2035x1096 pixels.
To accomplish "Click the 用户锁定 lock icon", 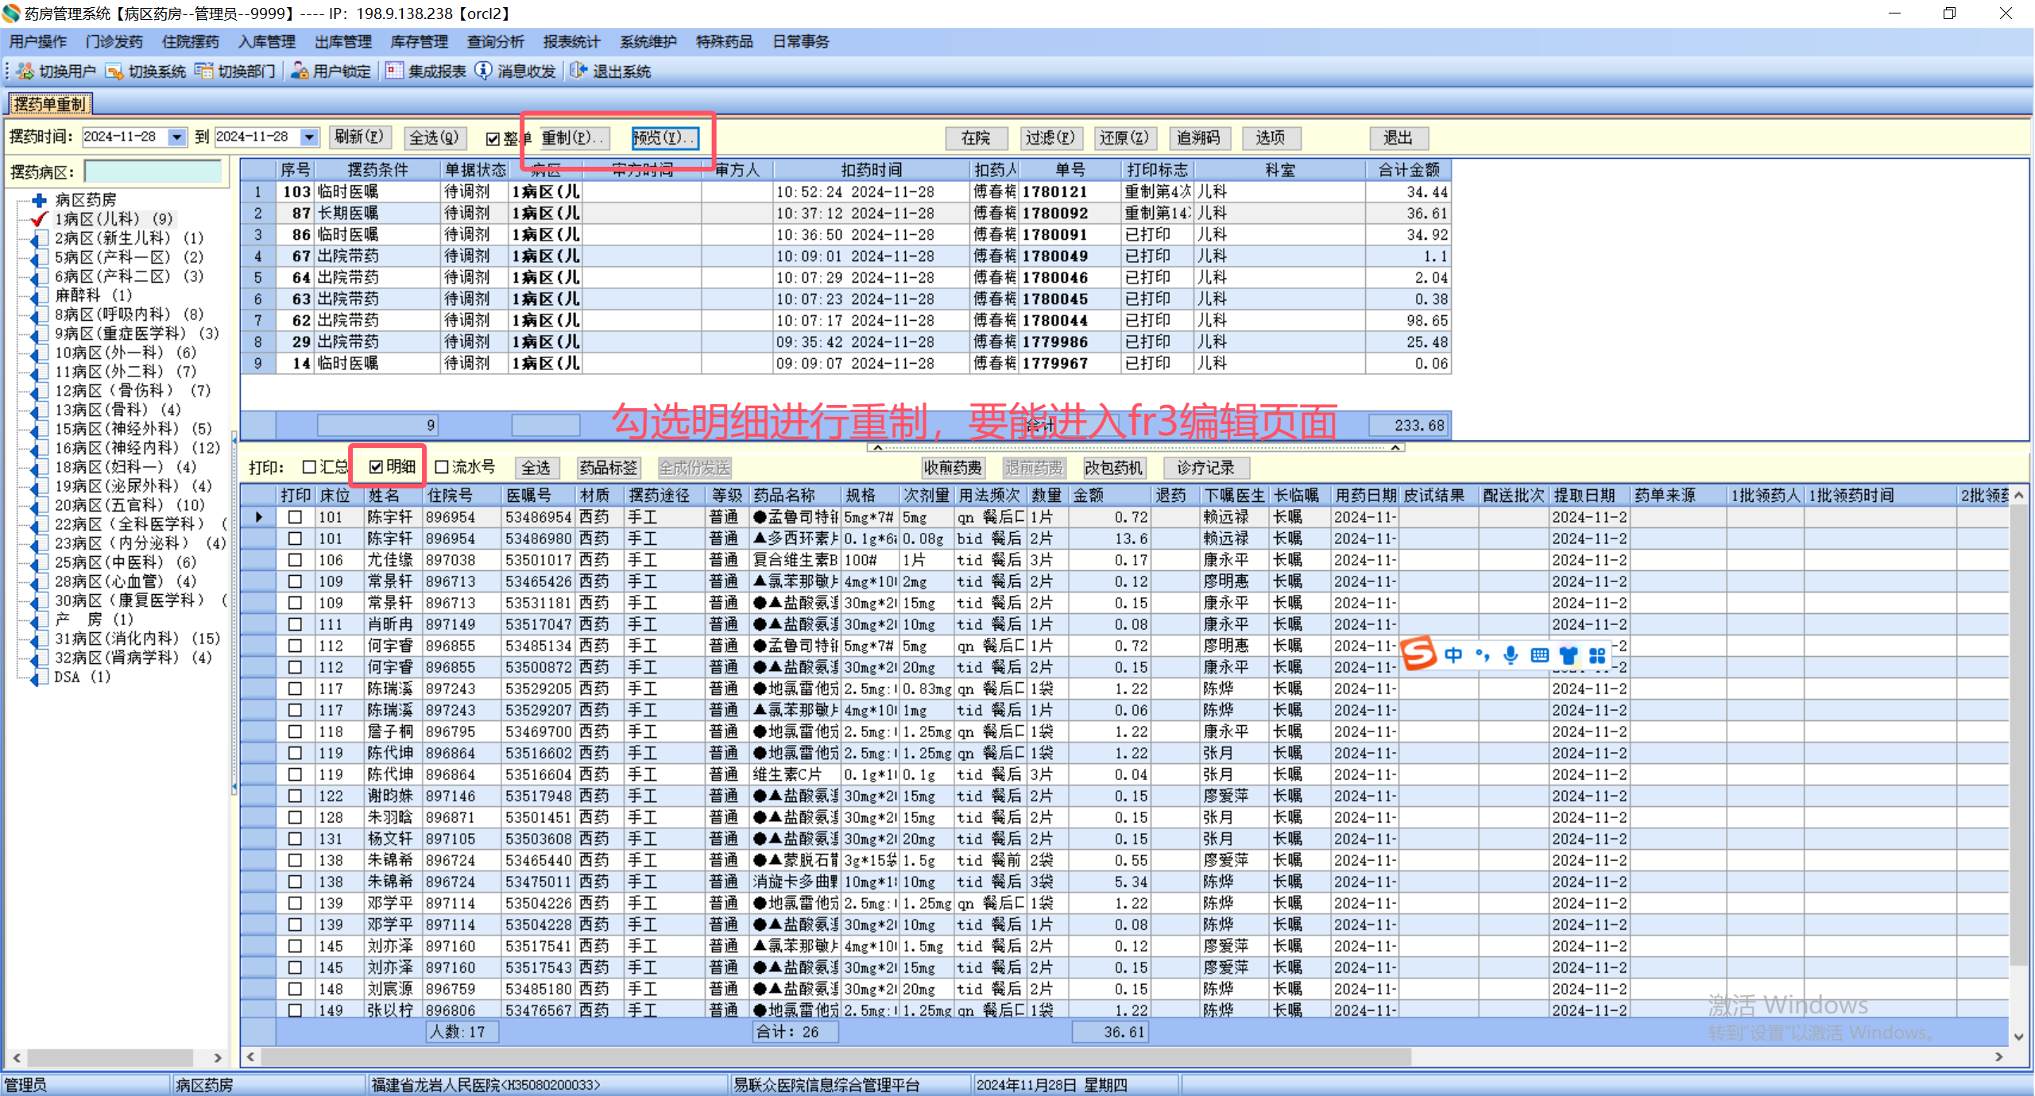I will [x=300, y=71].
